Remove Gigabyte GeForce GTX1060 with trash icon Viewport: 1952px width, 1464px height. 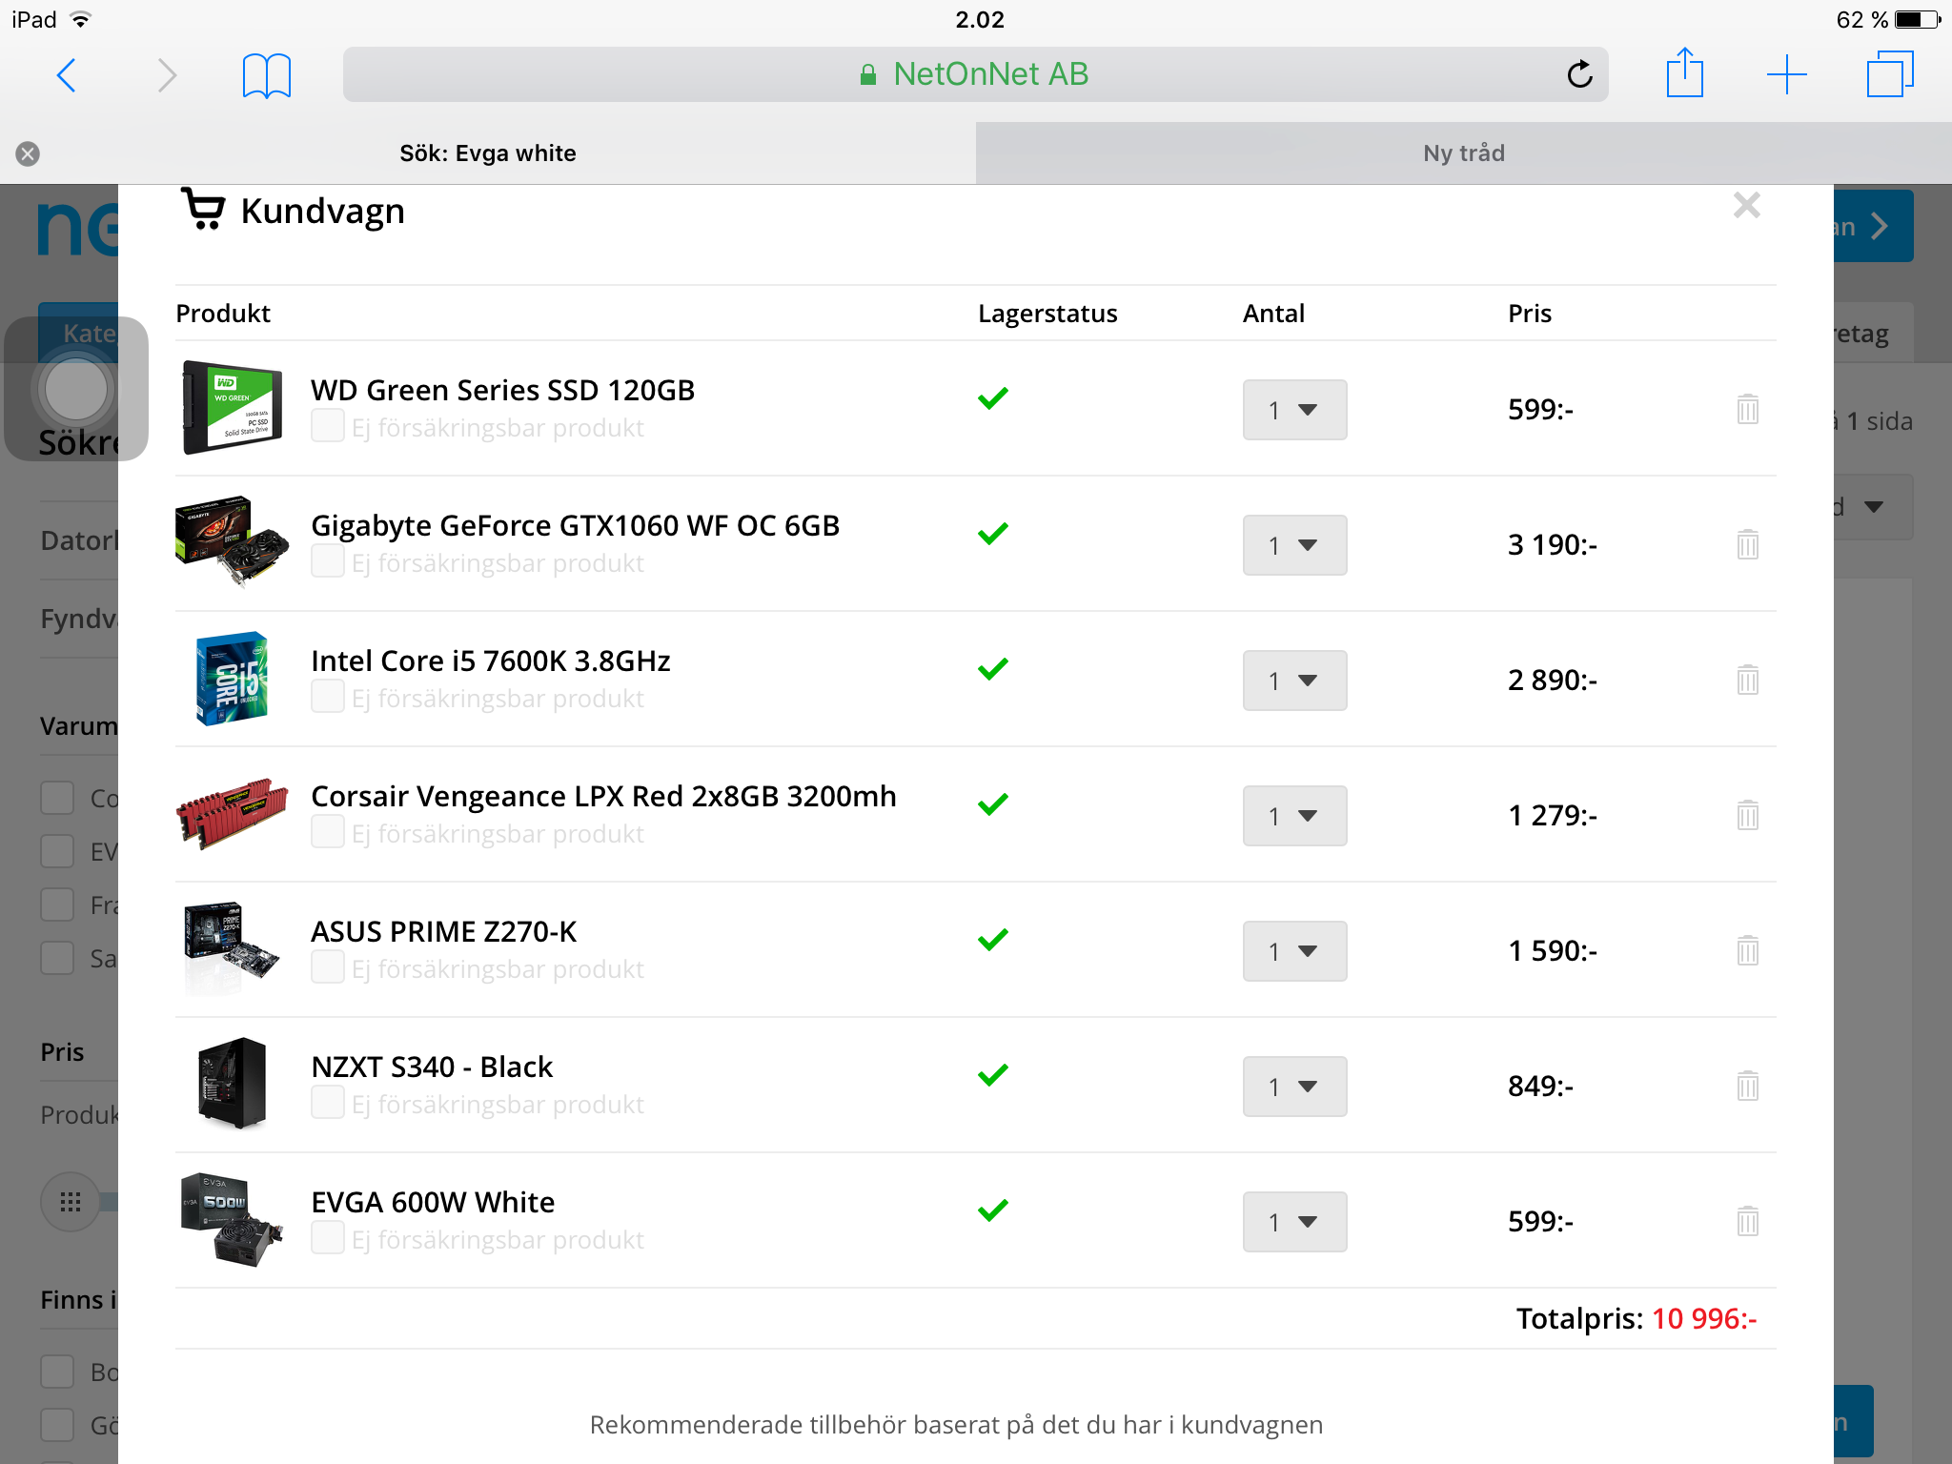[1747, 545]
